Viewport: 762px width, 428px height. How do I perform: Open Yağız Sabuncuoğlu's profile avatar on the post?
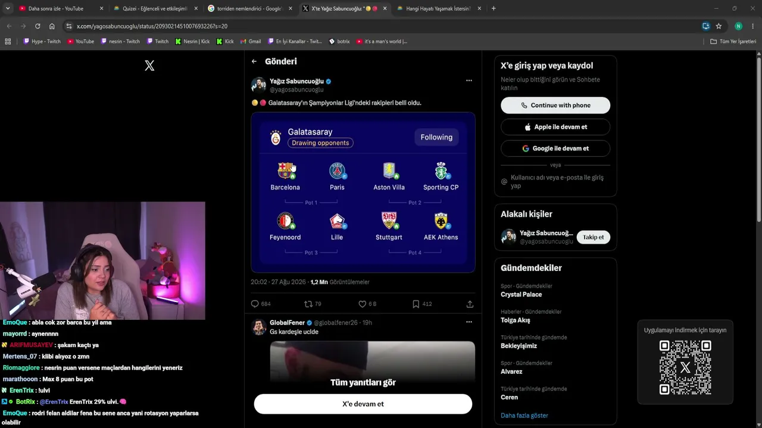click(258, 84)
